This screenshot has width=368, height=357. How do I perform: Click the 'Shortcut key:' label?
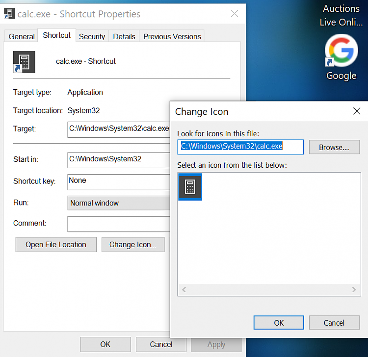pos(34,181)
